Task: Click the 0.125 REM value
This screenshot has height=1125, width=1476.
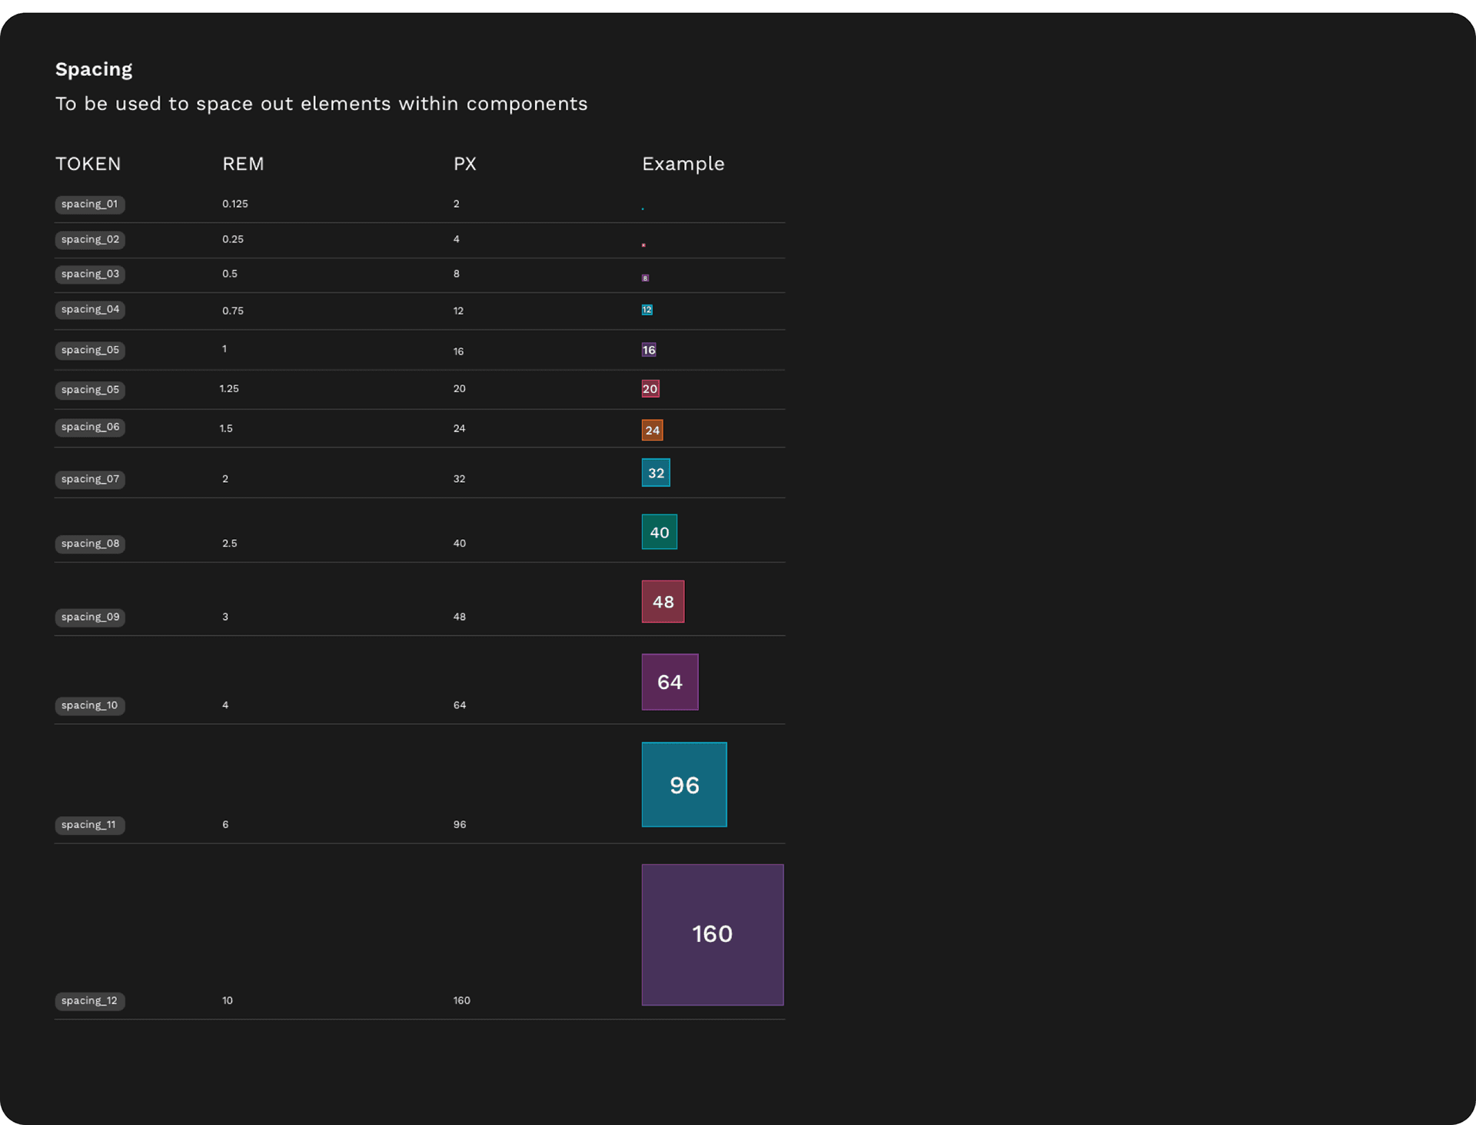Action: click(235, 204)
